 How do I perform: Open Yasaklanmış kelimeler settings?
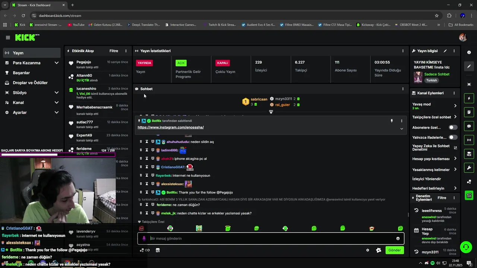pos(455,170)
